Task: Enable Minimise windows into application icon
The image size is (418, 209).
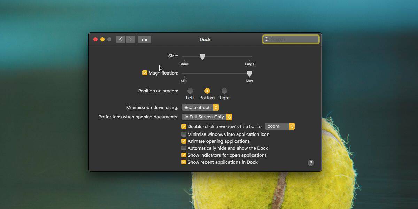Action: 184,134
